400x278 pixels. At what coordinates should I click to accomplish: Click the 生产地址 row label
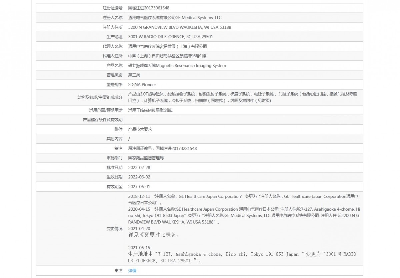pyautogui.click(x=114, y=37)
